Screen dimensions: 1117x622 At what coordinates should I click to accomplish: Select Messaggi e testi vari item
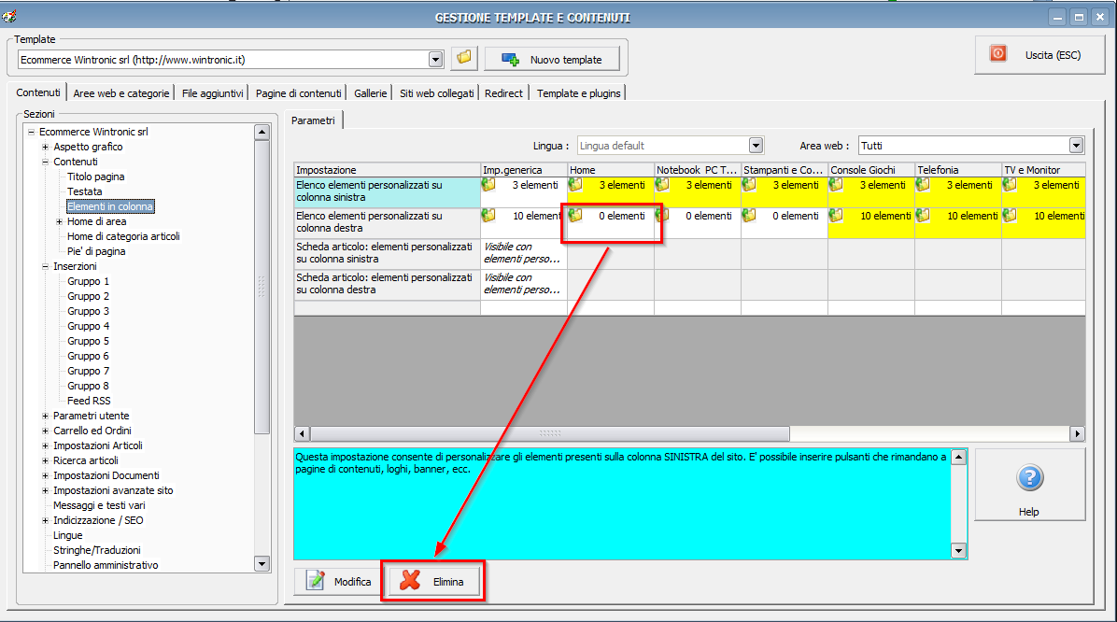99,506
